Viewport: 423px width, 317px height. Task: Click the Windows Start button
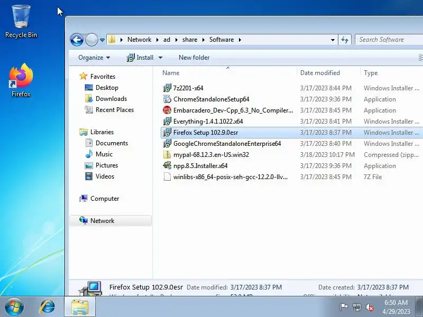(x=14, y=307)
